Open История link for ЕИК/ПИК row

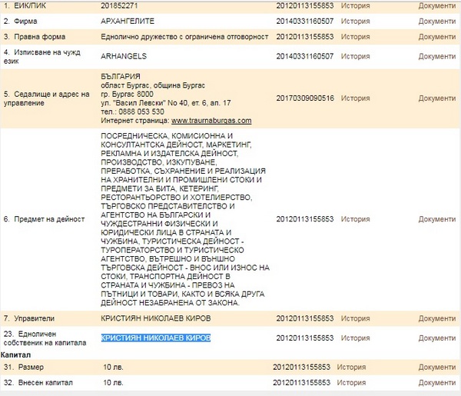[355, 5]
